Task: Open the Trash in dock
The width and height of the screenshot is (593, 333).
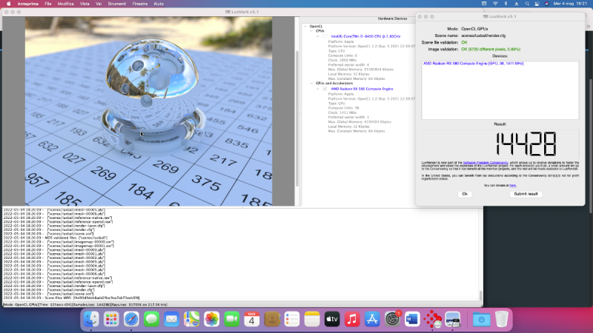Action: (x=502, y=320)
